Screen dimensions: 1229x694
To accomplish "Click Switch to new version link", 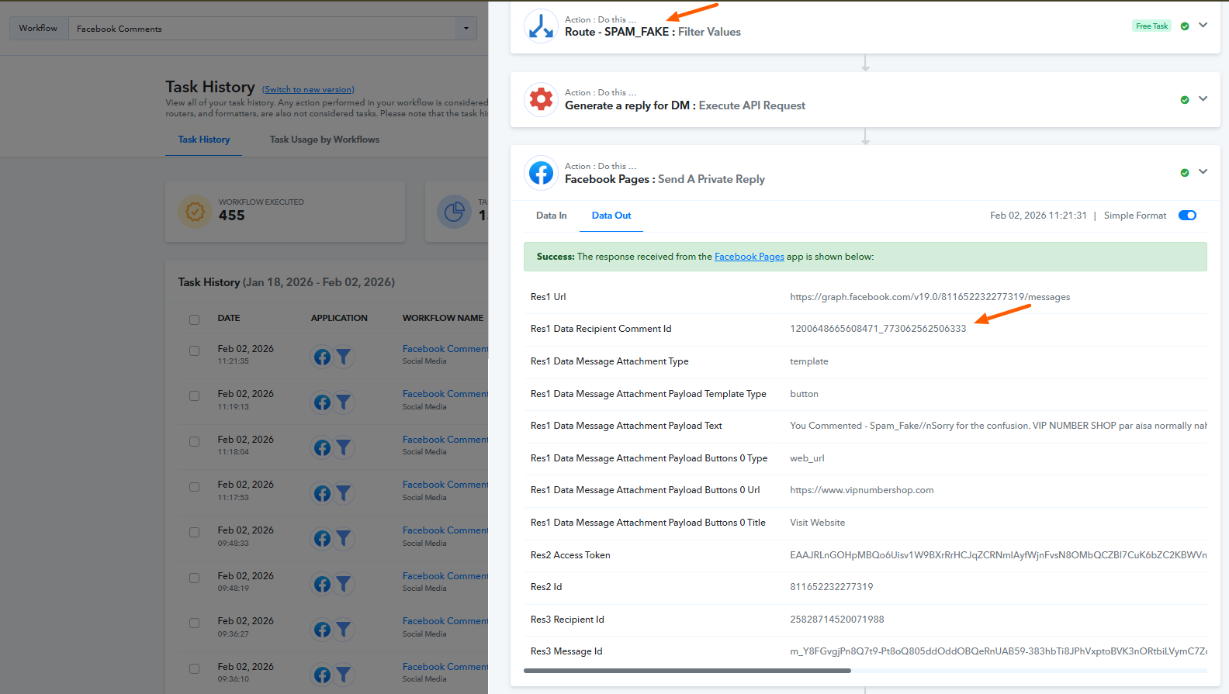I will coord(308,90).
